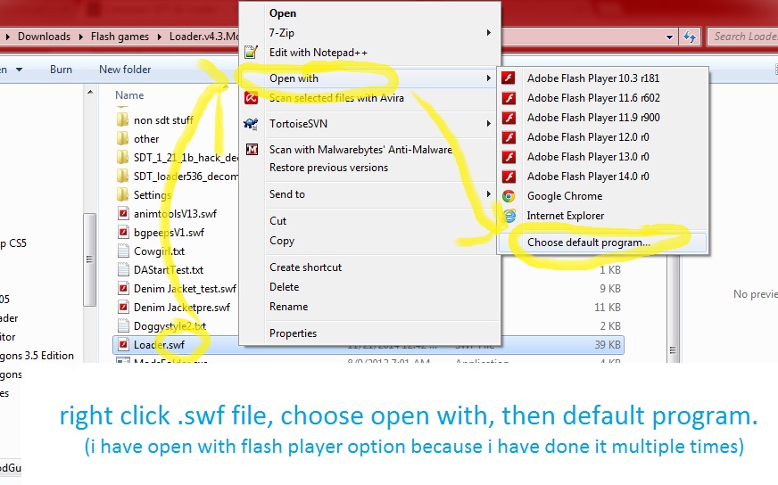Expand the TortoiseSVN submenu arrow
Image resolution: width=778 pixels, height=485 pixels.
coord(488,124)
